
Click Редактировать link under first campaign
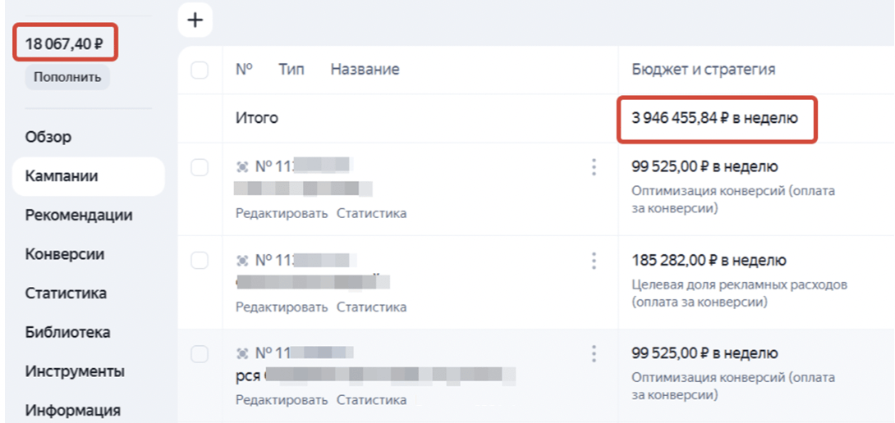click(x=282, y=214)
